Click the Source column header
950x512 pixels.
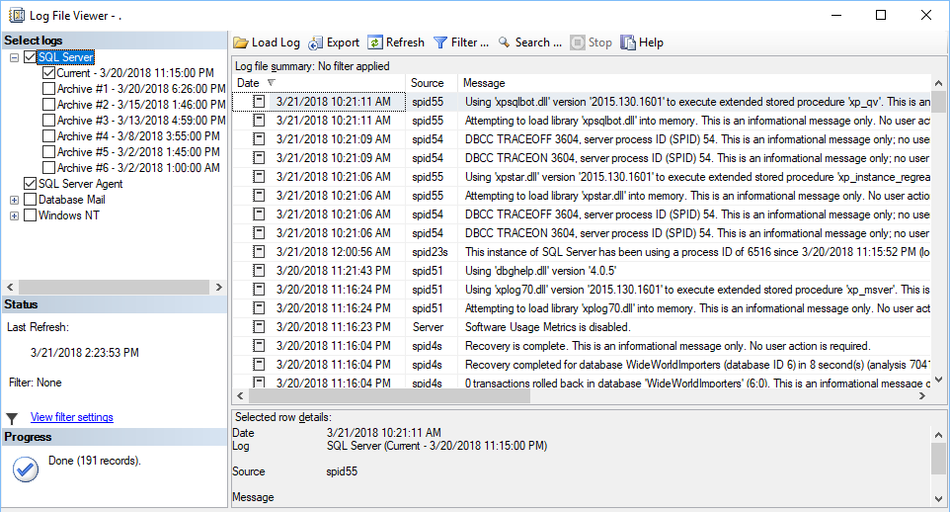[x=428, y=83]
